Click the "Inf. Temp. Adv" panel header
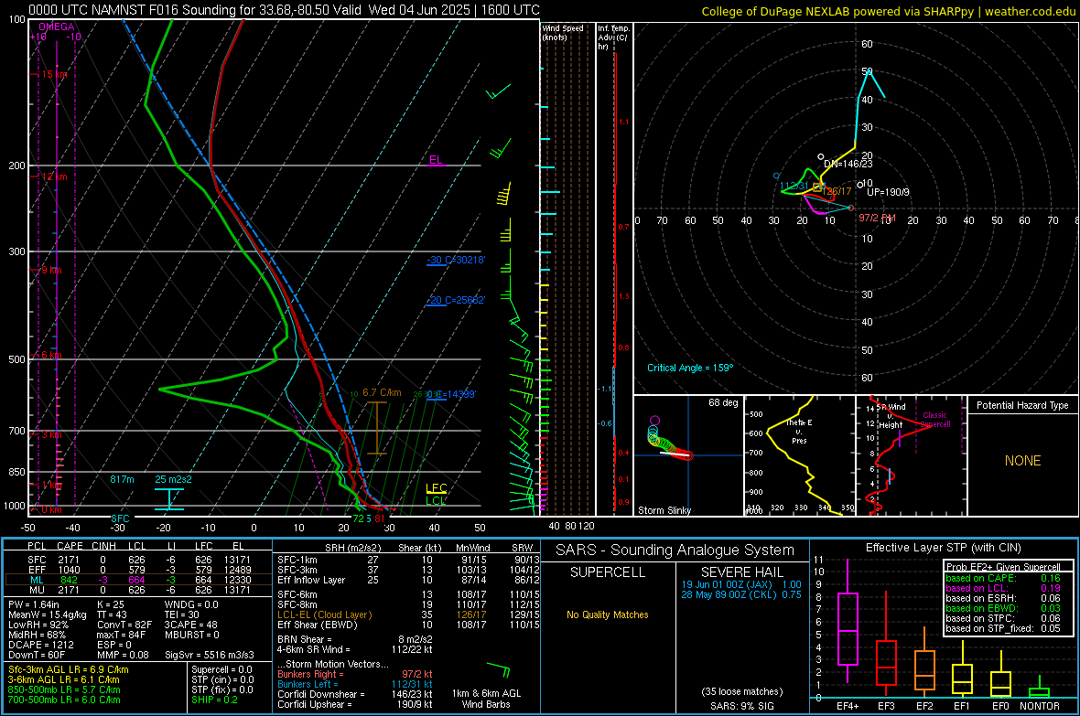Viewport: 1080px width, 716px height. coord(613,37)
